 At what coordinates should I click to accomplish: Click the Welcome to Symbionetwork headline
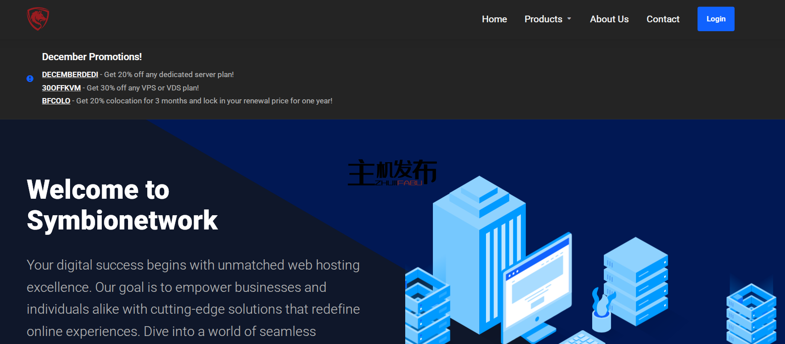122,205
